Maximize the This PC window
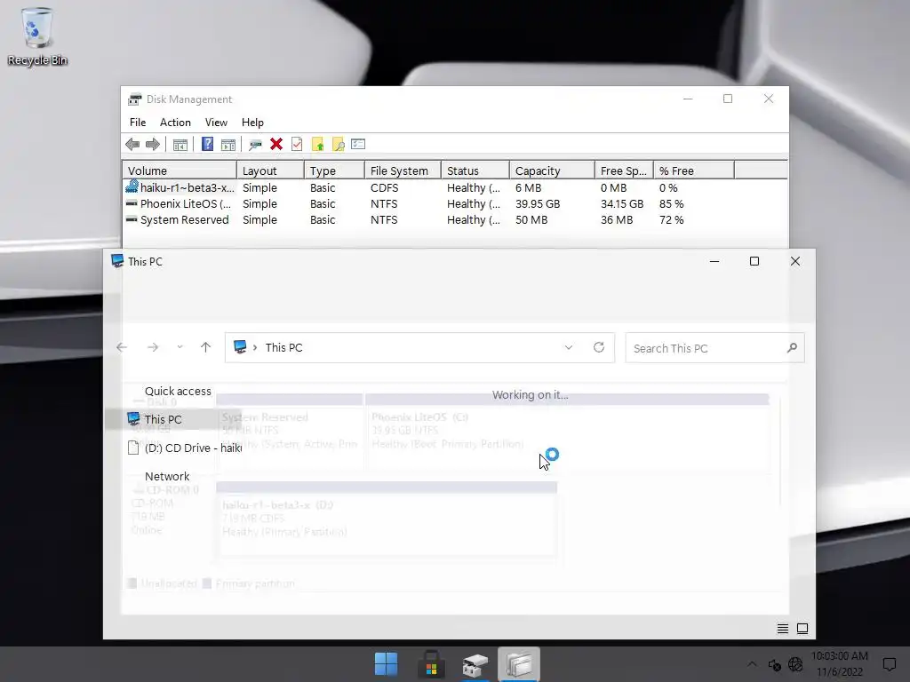Image resolution: width=910 pixels, height=682 pixels. click(754, 262)
